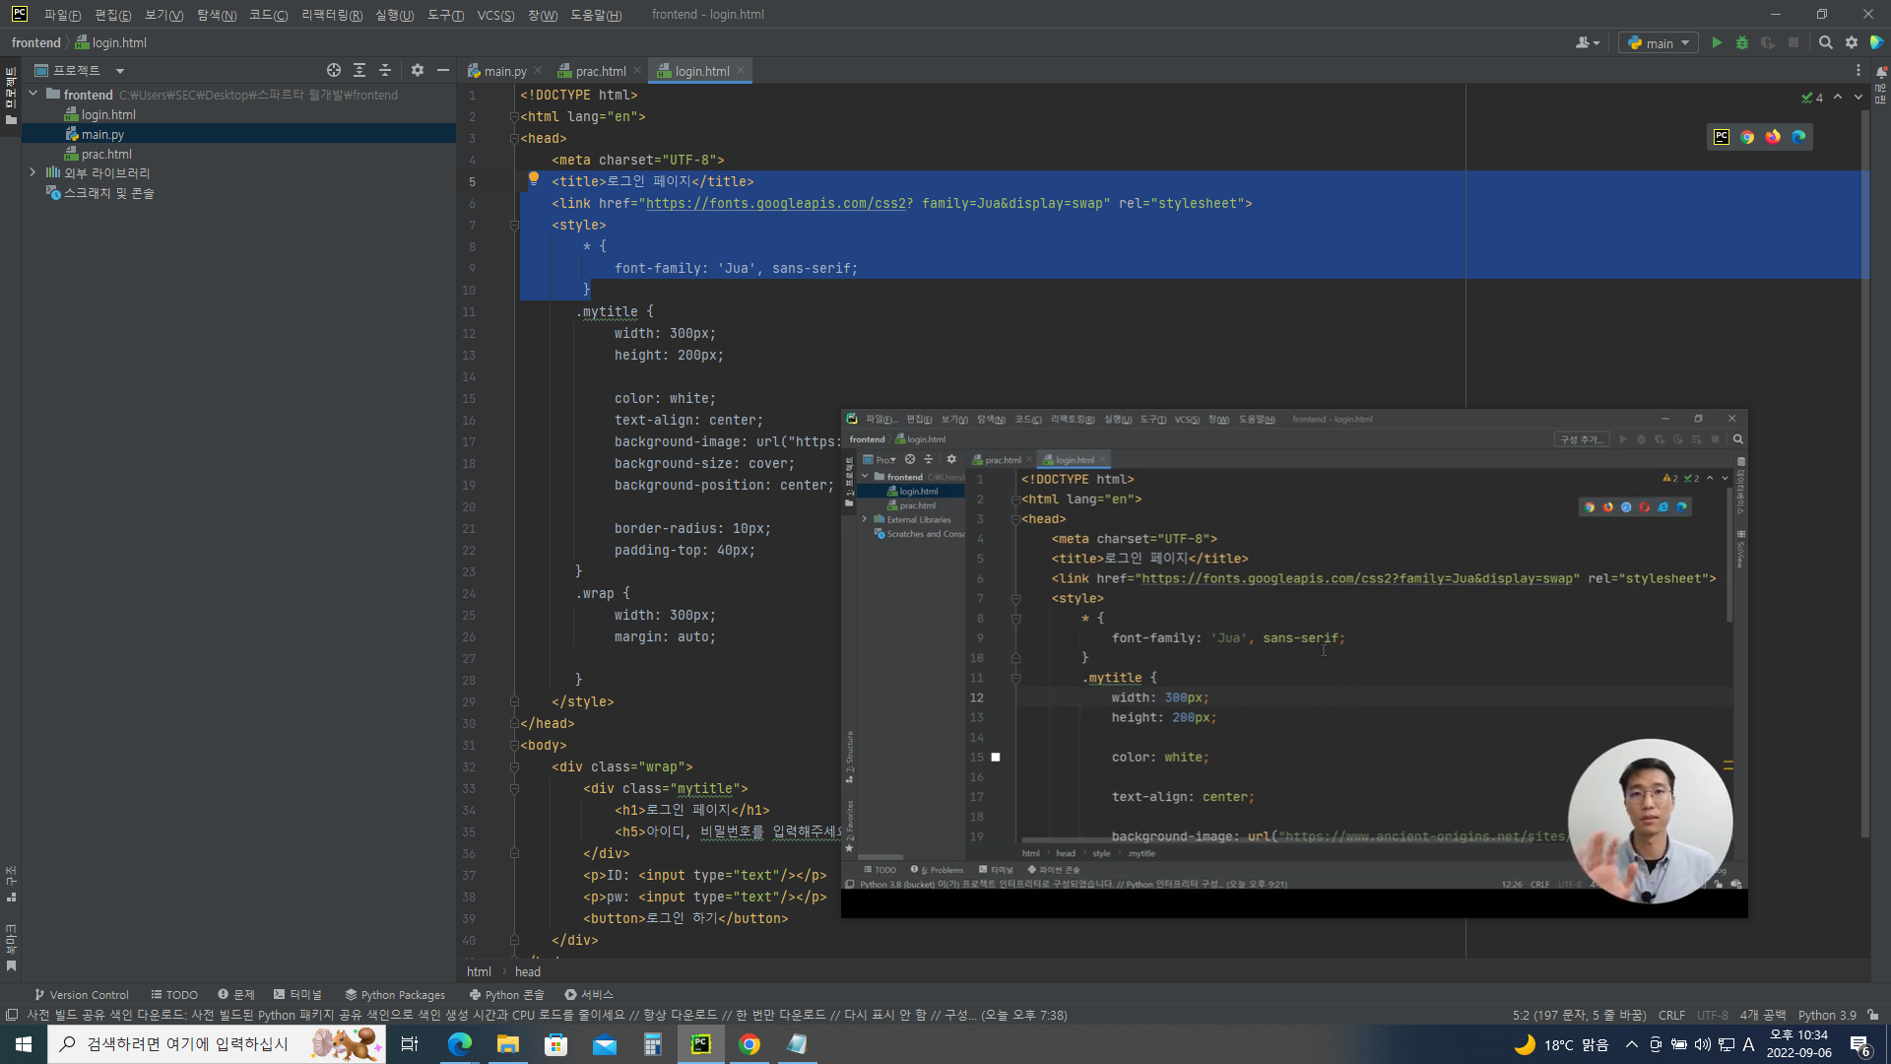Switch to the main.py editor tab
The height and width of the screenshot is (1064, 1891).
point(497,71)
